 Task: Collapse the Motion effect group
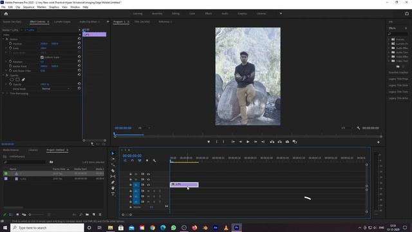tap(3, 39)
